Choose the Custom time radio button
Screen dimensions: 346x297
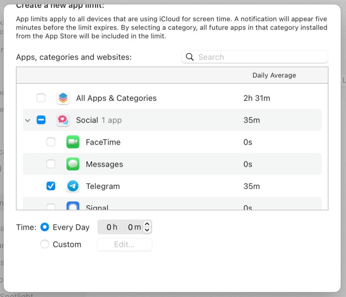[45, 244]
